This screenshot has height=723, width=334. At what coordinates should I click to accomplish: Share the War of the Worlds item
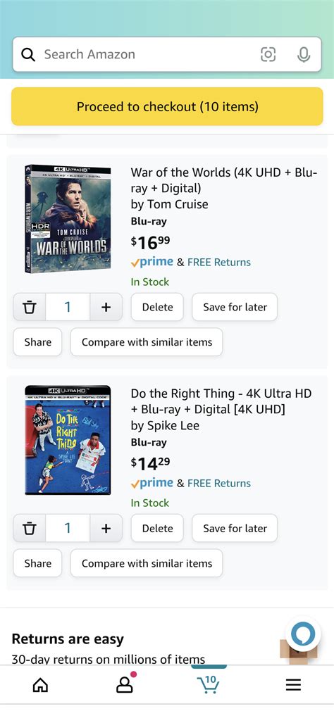[37, 342]
